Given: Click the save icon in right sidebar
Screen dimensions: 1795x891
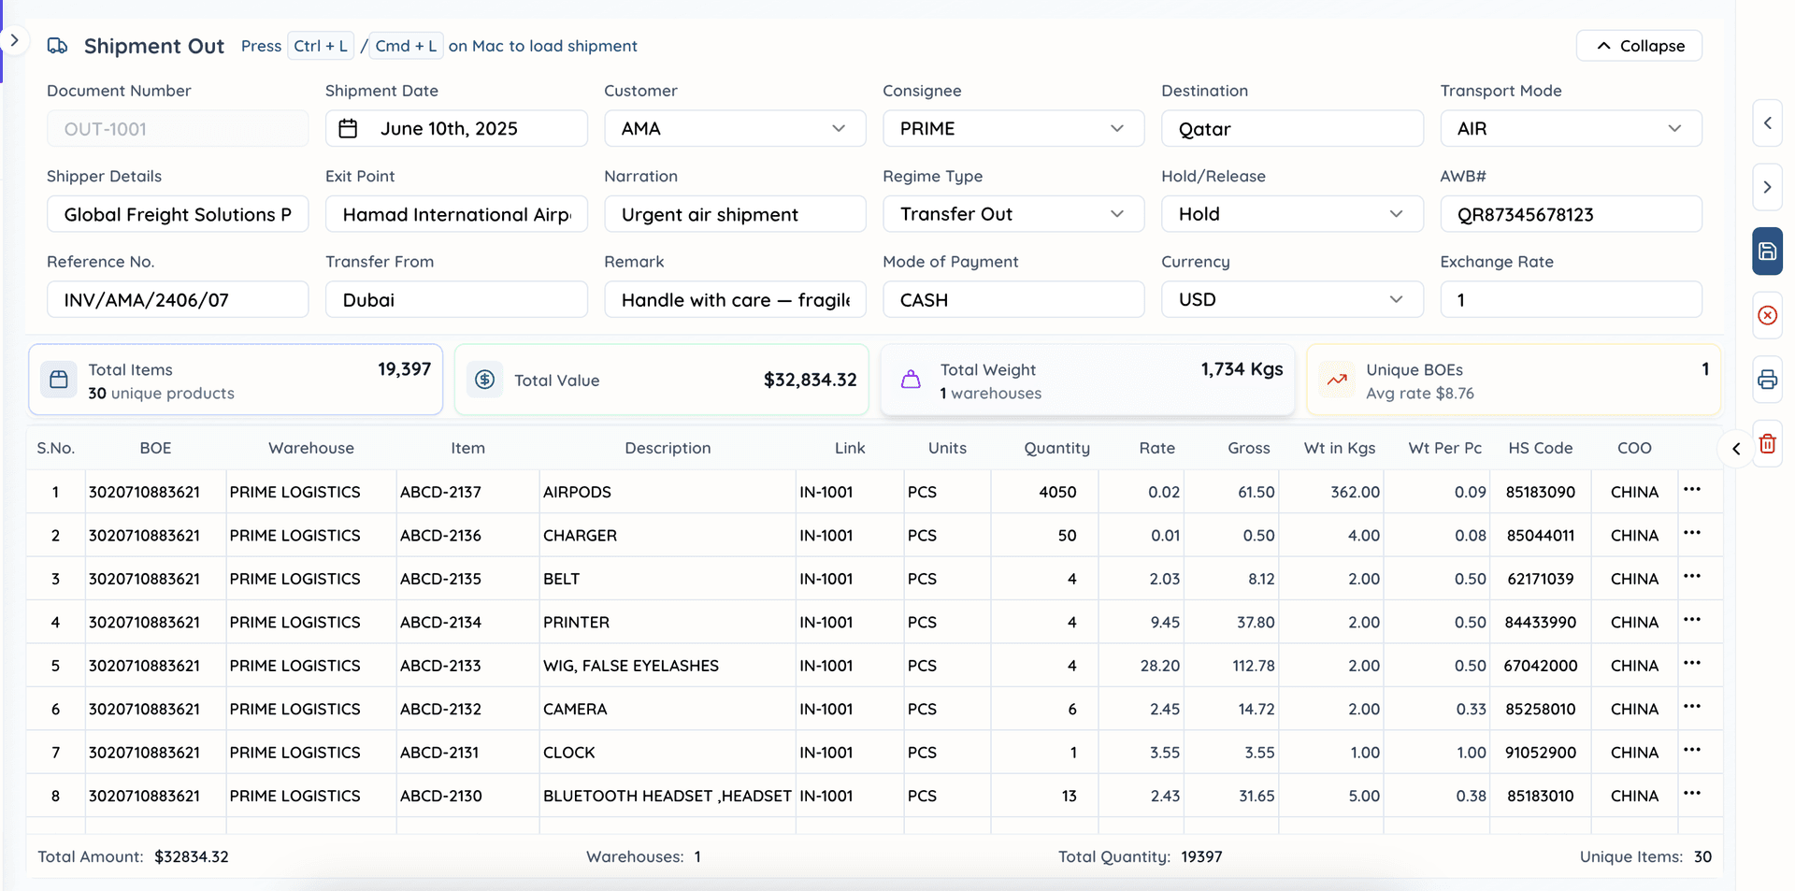Looking at the screenshot, I should pos(1767,251).
